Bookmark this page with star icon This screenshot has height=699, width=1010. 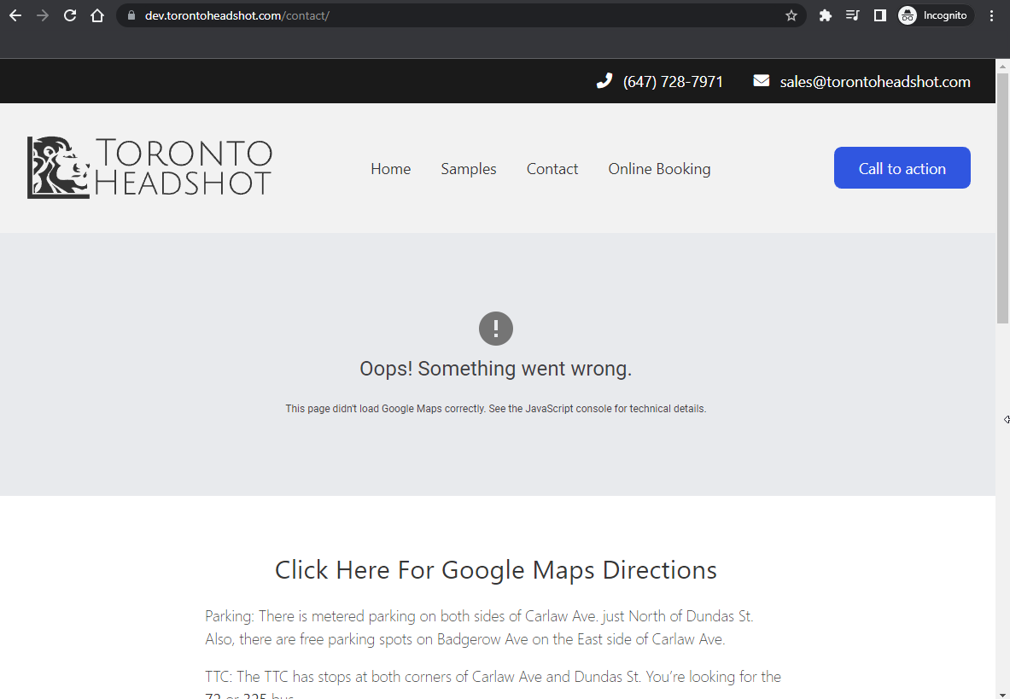[x=791, y=15]
